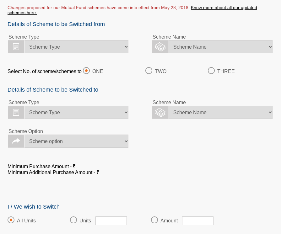Viewport: 281px width, 234px height.
Task: Open 'Switched from' Scheme Name dropdown
Action: [220, 47]
